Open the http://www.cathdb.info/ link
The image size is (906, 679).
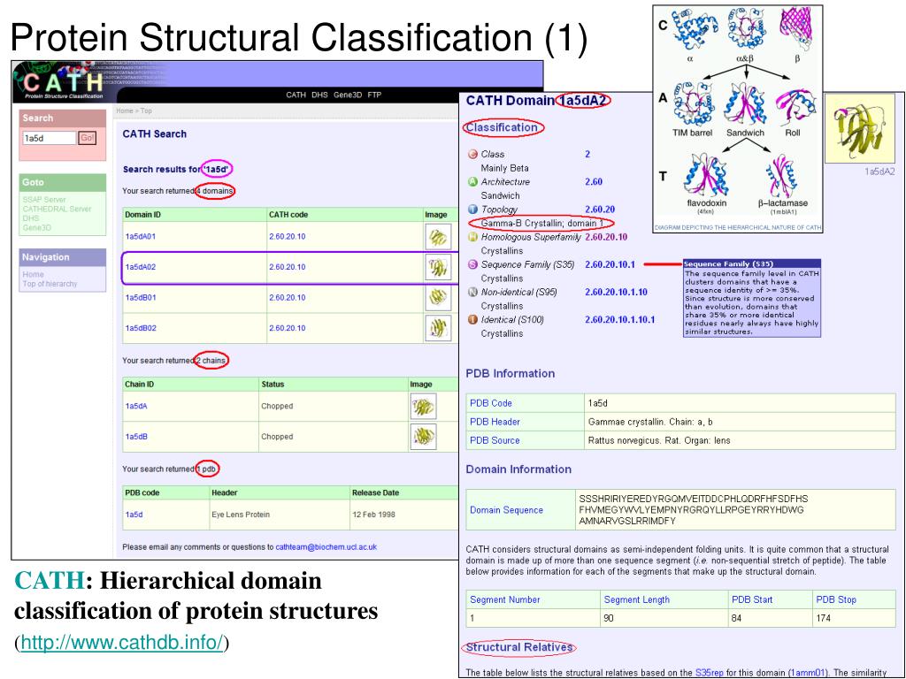point(122,642)
